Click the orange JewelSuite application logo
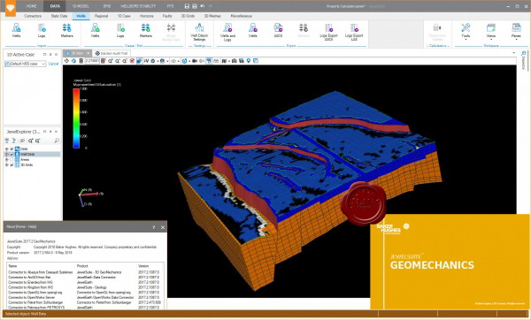The height and width of the screenshot is (320, 531). (x=10, y=7)
